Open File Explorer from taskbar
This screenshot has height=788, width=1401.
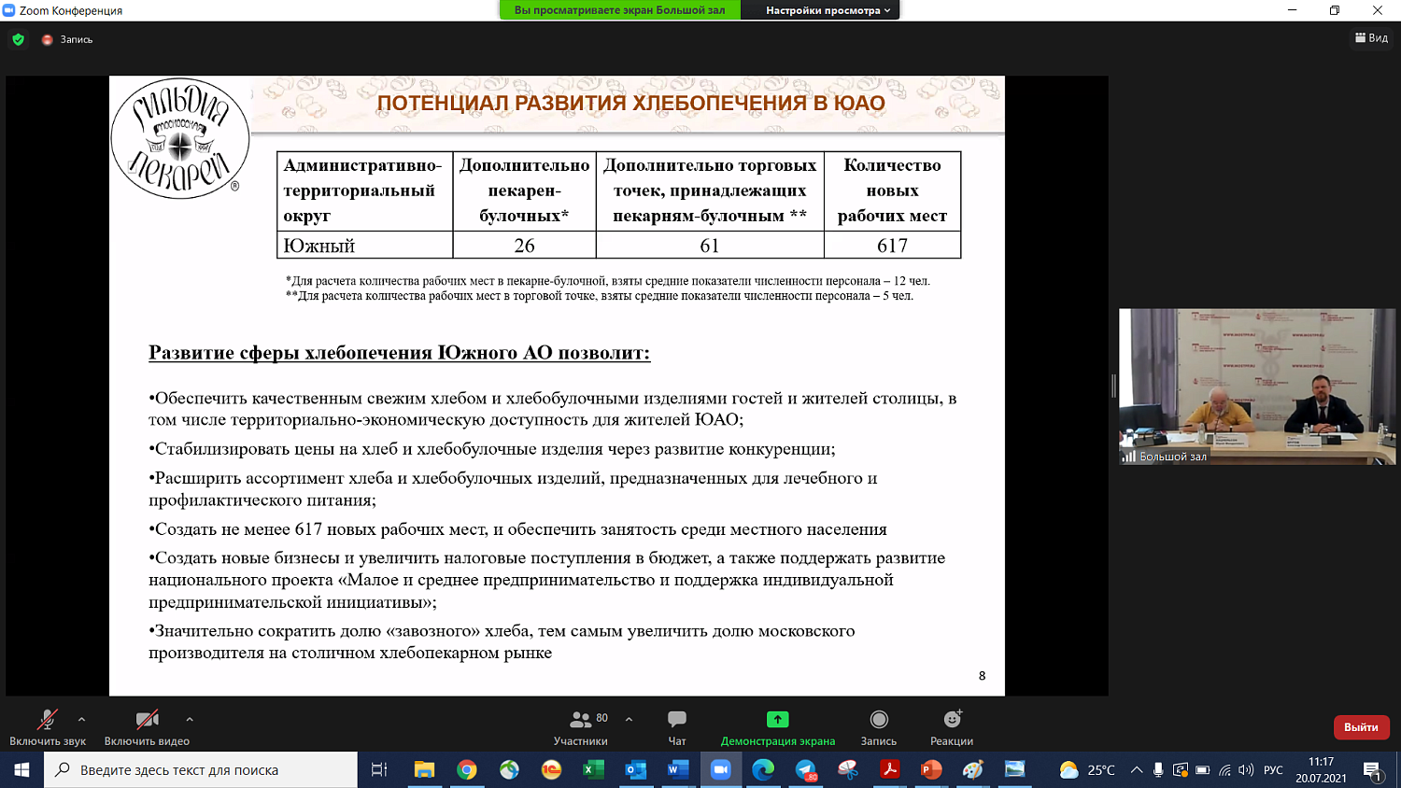(x=424, y=769)
